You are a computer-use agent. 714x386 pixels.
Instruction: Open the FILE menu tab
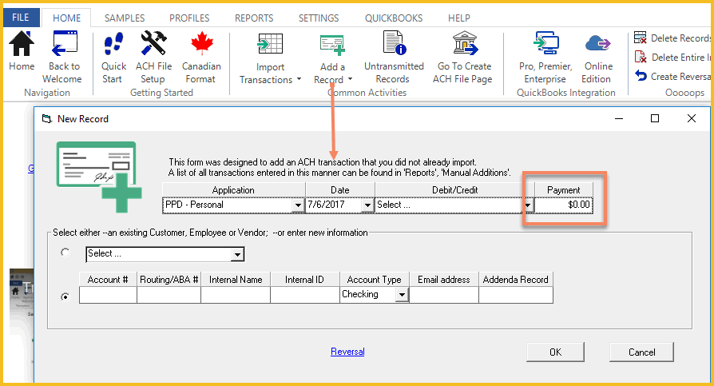(20, 18)
